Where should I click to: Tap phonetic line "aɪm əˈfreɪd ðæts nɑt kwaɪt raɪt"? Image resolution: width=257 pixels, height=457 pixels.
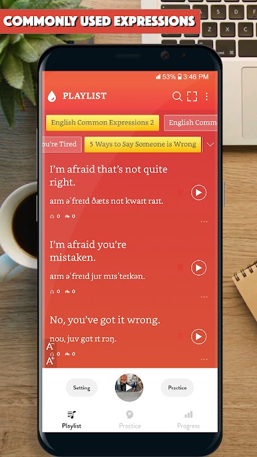pos(107,201)
